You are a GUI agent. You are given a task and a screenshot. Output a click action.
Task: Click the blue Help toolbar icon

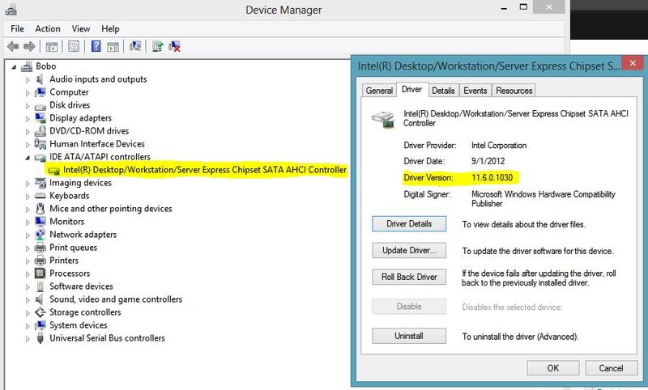(x=96, y=46)
